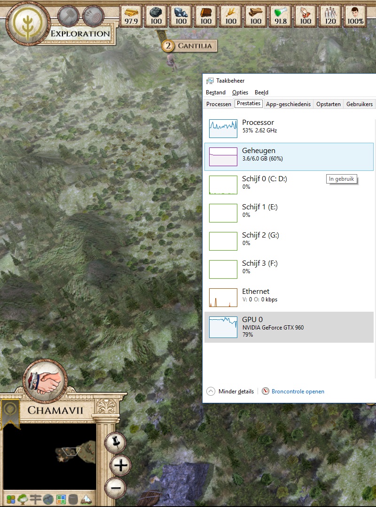
Task: Collapse view with Minder details
Action: (x=230, y=392)
